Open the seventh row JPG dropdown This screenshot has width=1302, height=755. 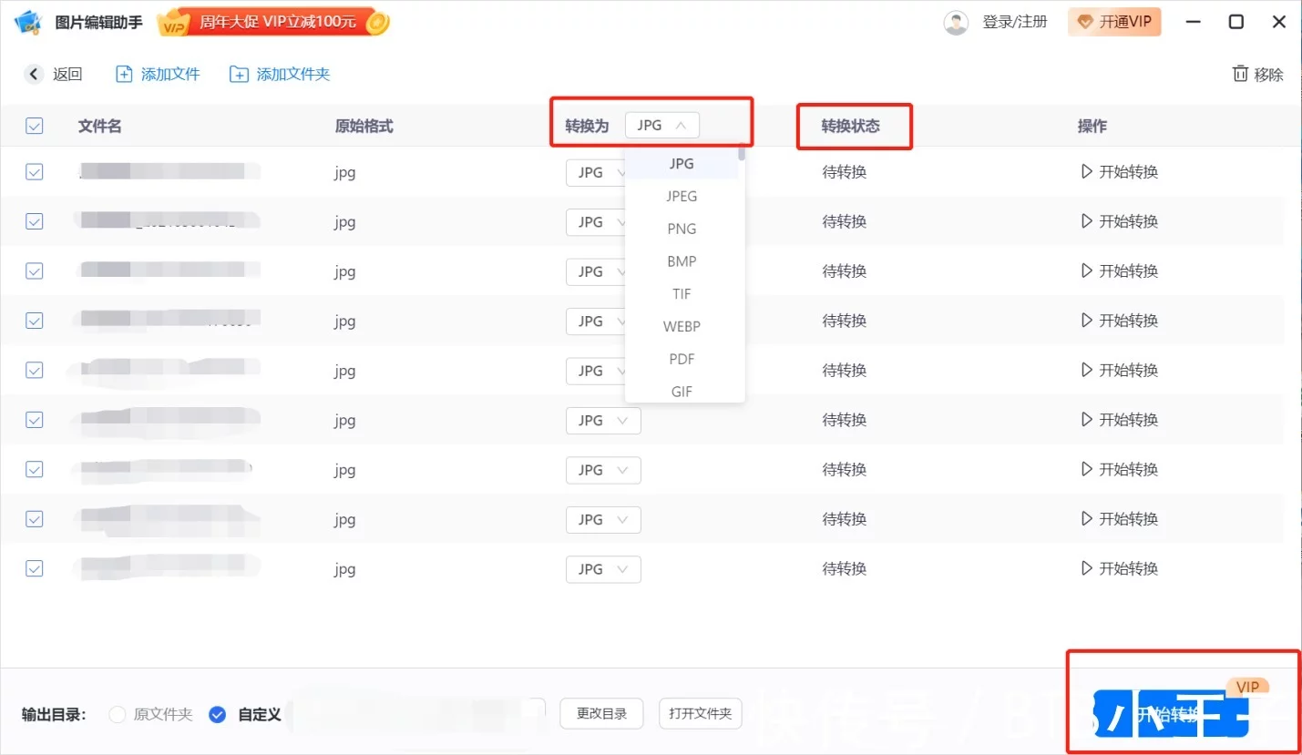[x=603, y=470]
